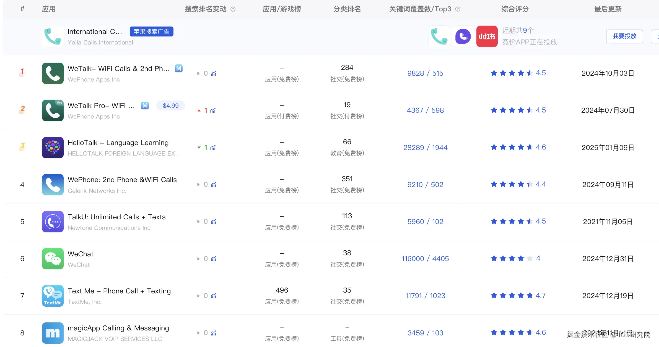Open WeChat's keyword coverage link 116000 / 4405

pyautogui.click(x=425, y=259)
